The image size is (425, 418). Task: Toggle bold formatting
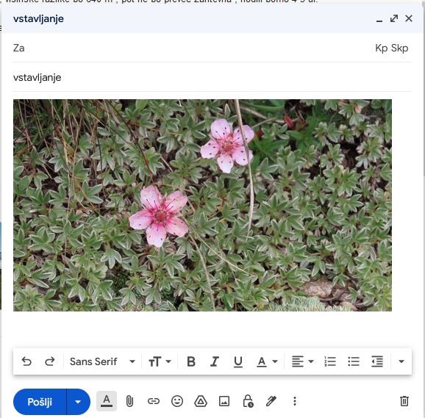191,361
